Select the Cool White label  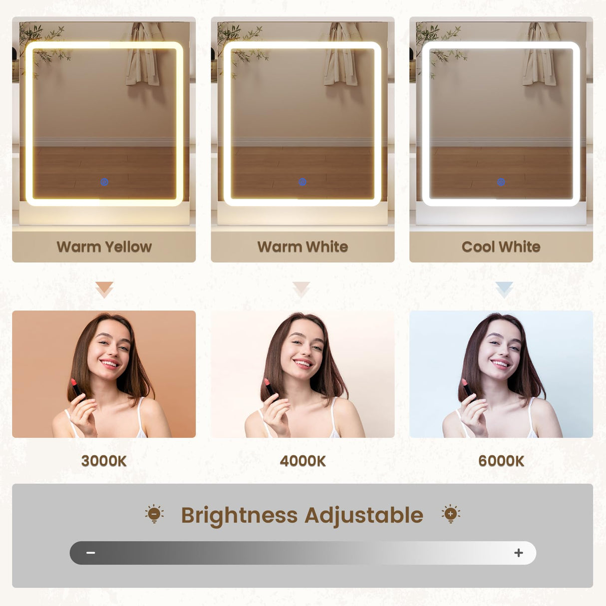coord(501,247)
